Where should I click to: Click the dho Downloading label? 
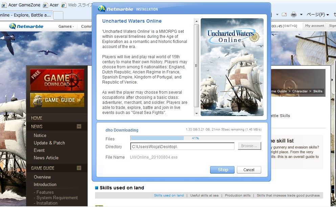[122, 130]
